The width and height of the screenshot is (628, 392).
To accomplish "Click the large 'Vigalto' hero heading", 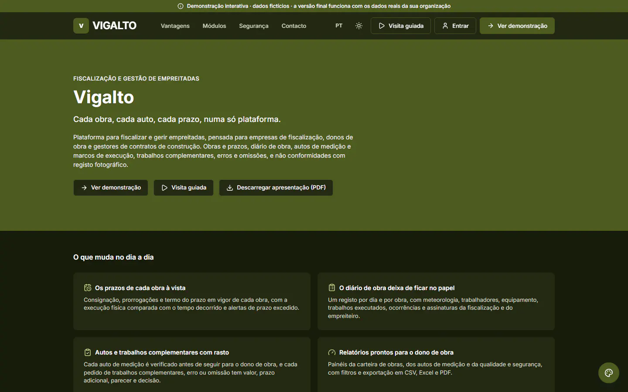I will point(104,97).
